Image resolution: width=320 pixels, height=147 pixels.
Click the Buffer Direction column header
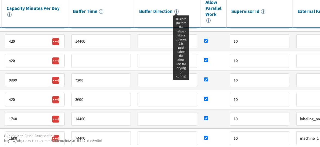(156, 11)
